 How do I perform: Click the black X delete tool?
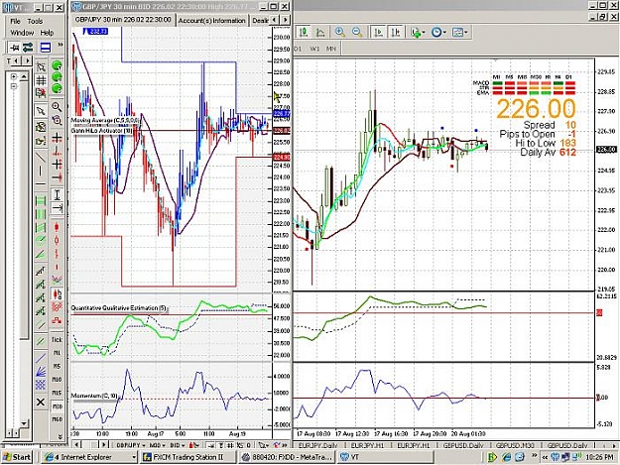[x=41, y=402]
